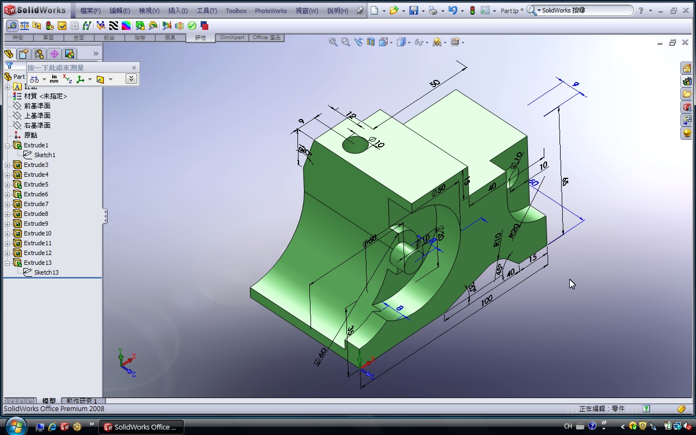696x435 pixels.
Task: Open the PropertyManager tab icon
Action: [x=23, y=54]
